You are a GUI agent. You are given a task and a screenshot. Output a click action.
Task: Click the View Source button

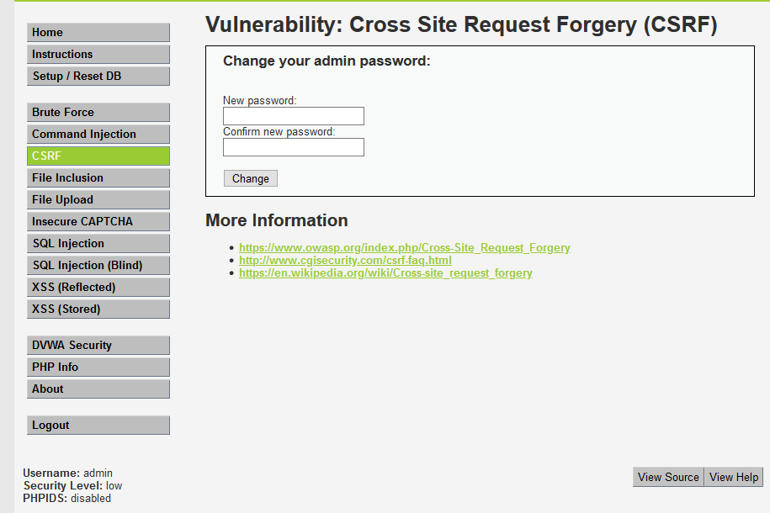coord(668,477)
